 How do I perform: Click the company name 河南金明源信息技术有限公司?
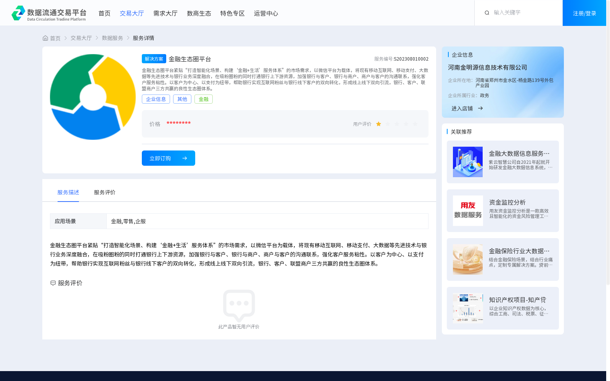[x=488, y=67]
